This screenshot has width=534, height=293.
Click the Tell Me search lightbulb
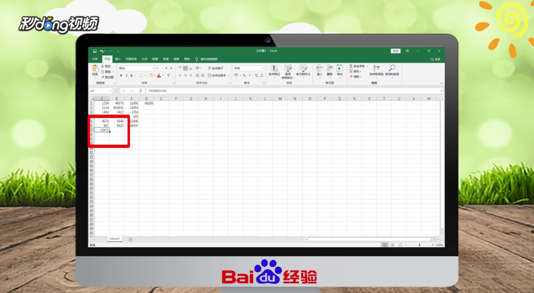coord(196,59)
